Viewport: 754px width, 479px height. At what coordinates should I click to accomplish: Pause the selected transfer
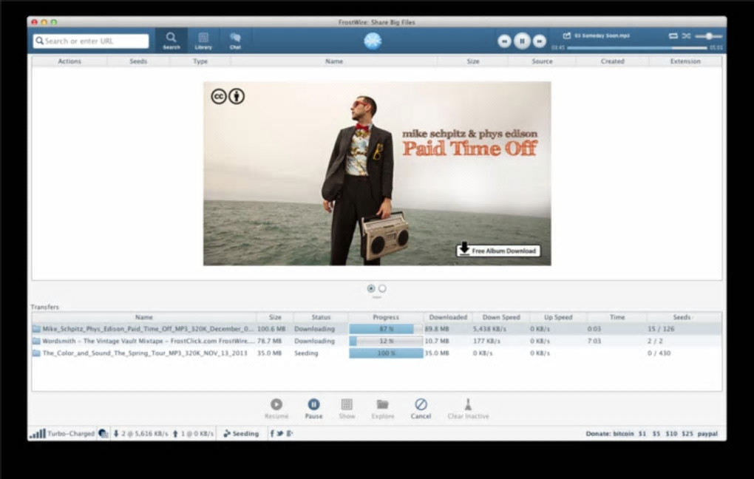(x=313, y=409)
